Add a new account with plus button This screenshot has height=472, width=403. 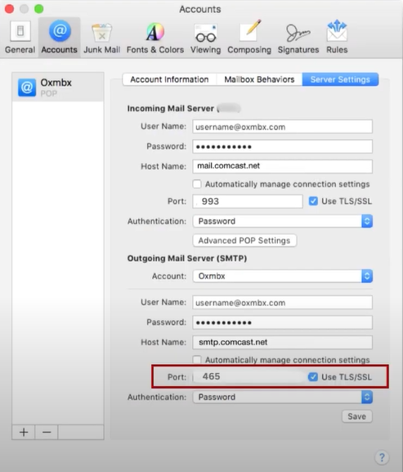(24, 432)
